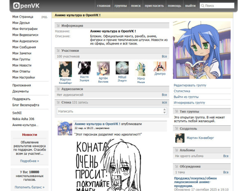Click the search magnifier icon in header
Viewport: 248px width, 191px height.
coord(202,6)
